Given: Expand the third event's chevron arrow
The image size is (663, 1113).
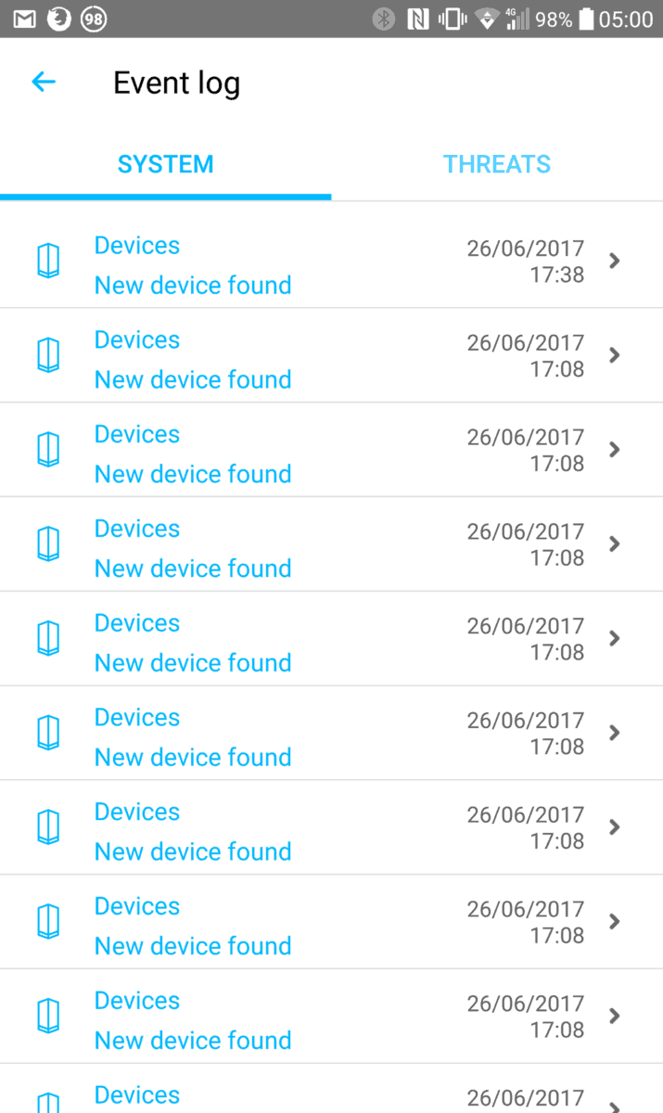Looking at the screenshot, I should tap(614, 450).
